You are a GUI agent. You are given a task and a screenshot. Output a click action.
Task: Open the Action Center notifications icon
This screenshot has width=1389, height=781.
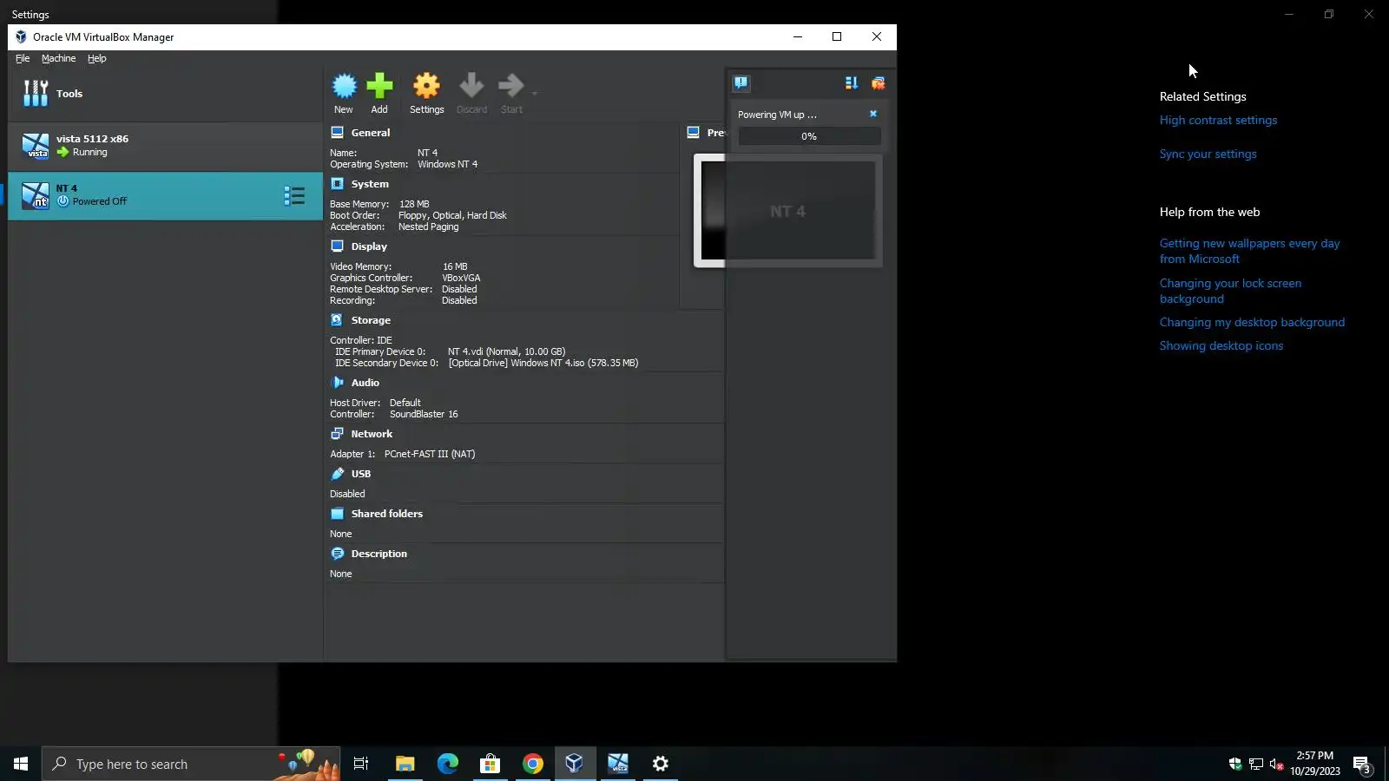(1362, 765)
